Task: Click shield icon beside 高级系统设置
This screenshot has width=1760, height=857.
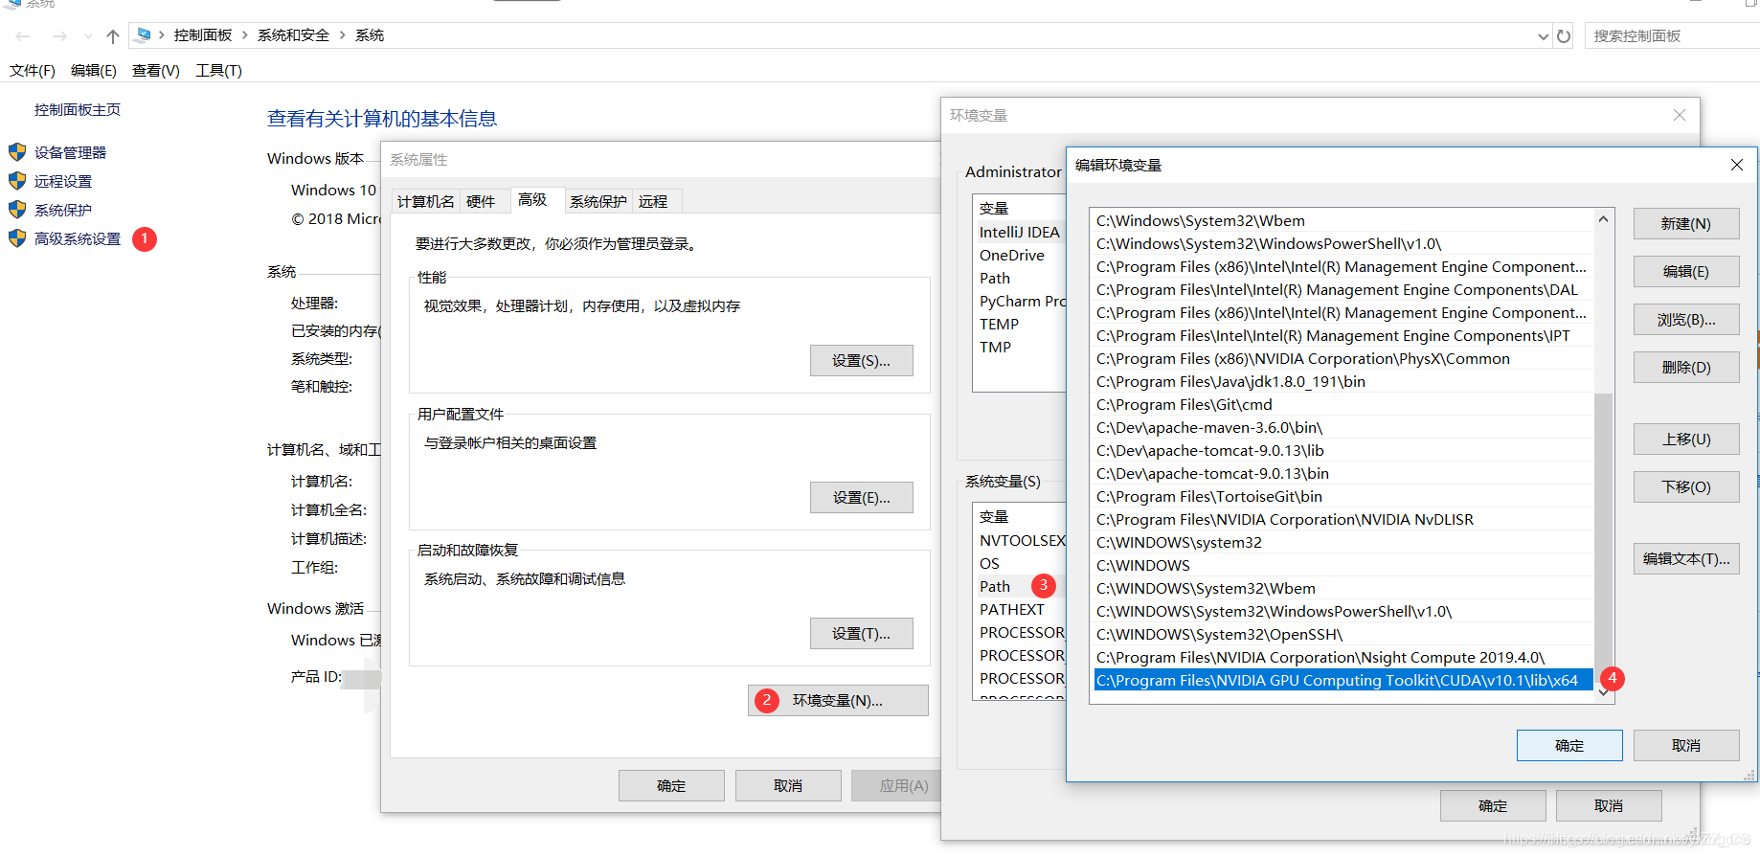Action: 17,238
